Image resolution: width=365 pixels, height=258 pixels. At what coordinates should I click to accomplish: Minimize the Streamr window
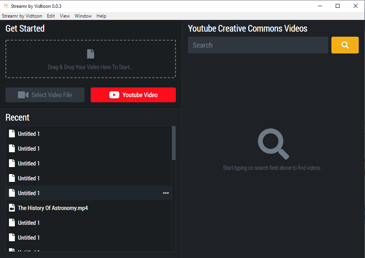[x=320, y=6]
